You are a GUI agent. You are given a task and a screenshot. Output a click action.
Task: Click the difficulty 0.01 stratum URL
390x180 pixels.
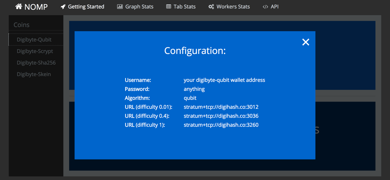[221, 107]
